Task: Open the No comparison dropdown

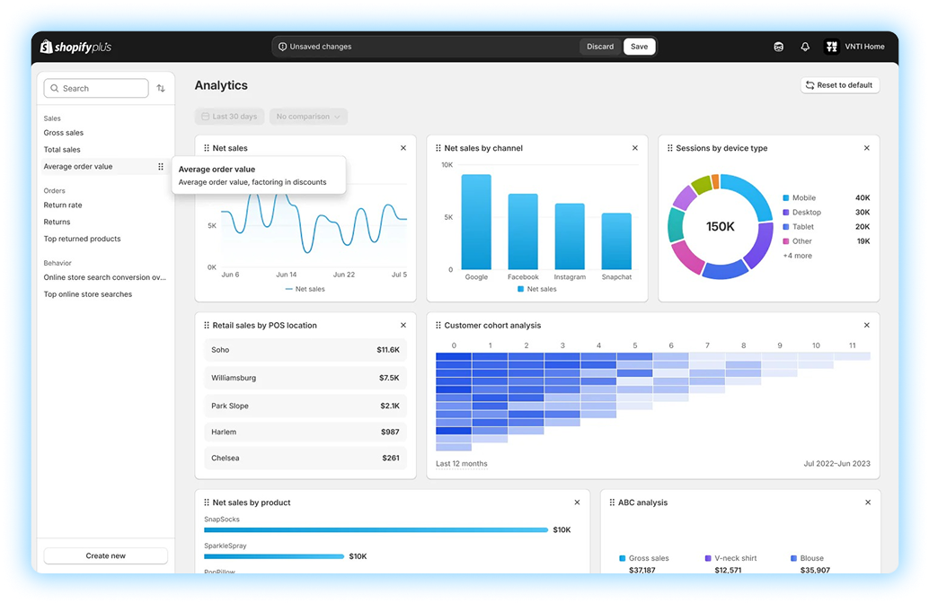Action: pos(308,117)
